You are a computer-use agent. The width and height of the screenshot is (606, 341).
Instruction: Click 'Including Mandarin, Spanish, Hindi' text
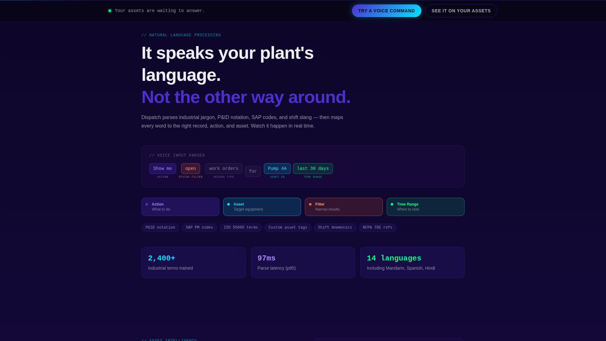coord(401,268)
